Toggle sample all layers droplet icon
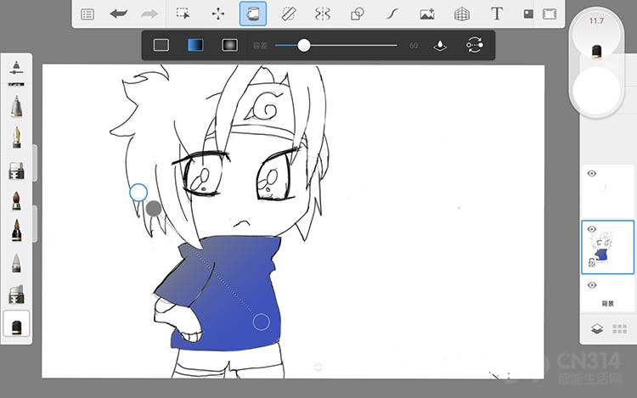This screenshot has height=398, width=637. tap(440, 46)
